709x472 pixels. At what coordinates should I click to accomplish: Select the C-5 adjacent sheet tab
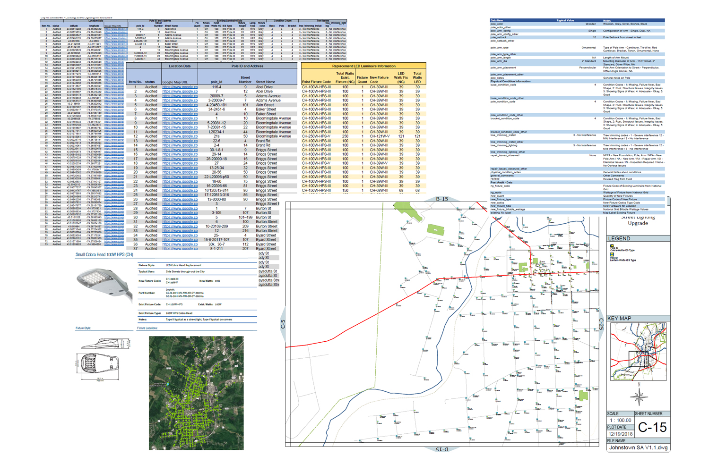click(283, 324)
